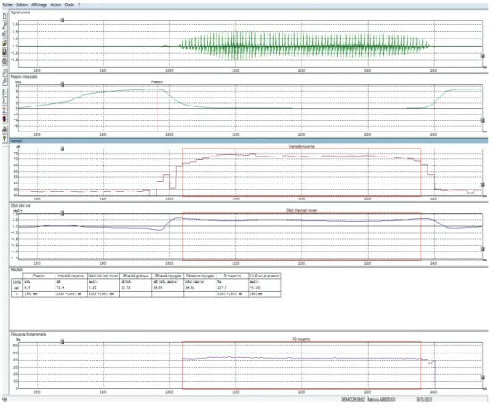Image resolution: width=500 pixels, height=408 pixels.
Task: Click the right-edge handle of Fréquence fondamentale graph
Action: [483, 378]
